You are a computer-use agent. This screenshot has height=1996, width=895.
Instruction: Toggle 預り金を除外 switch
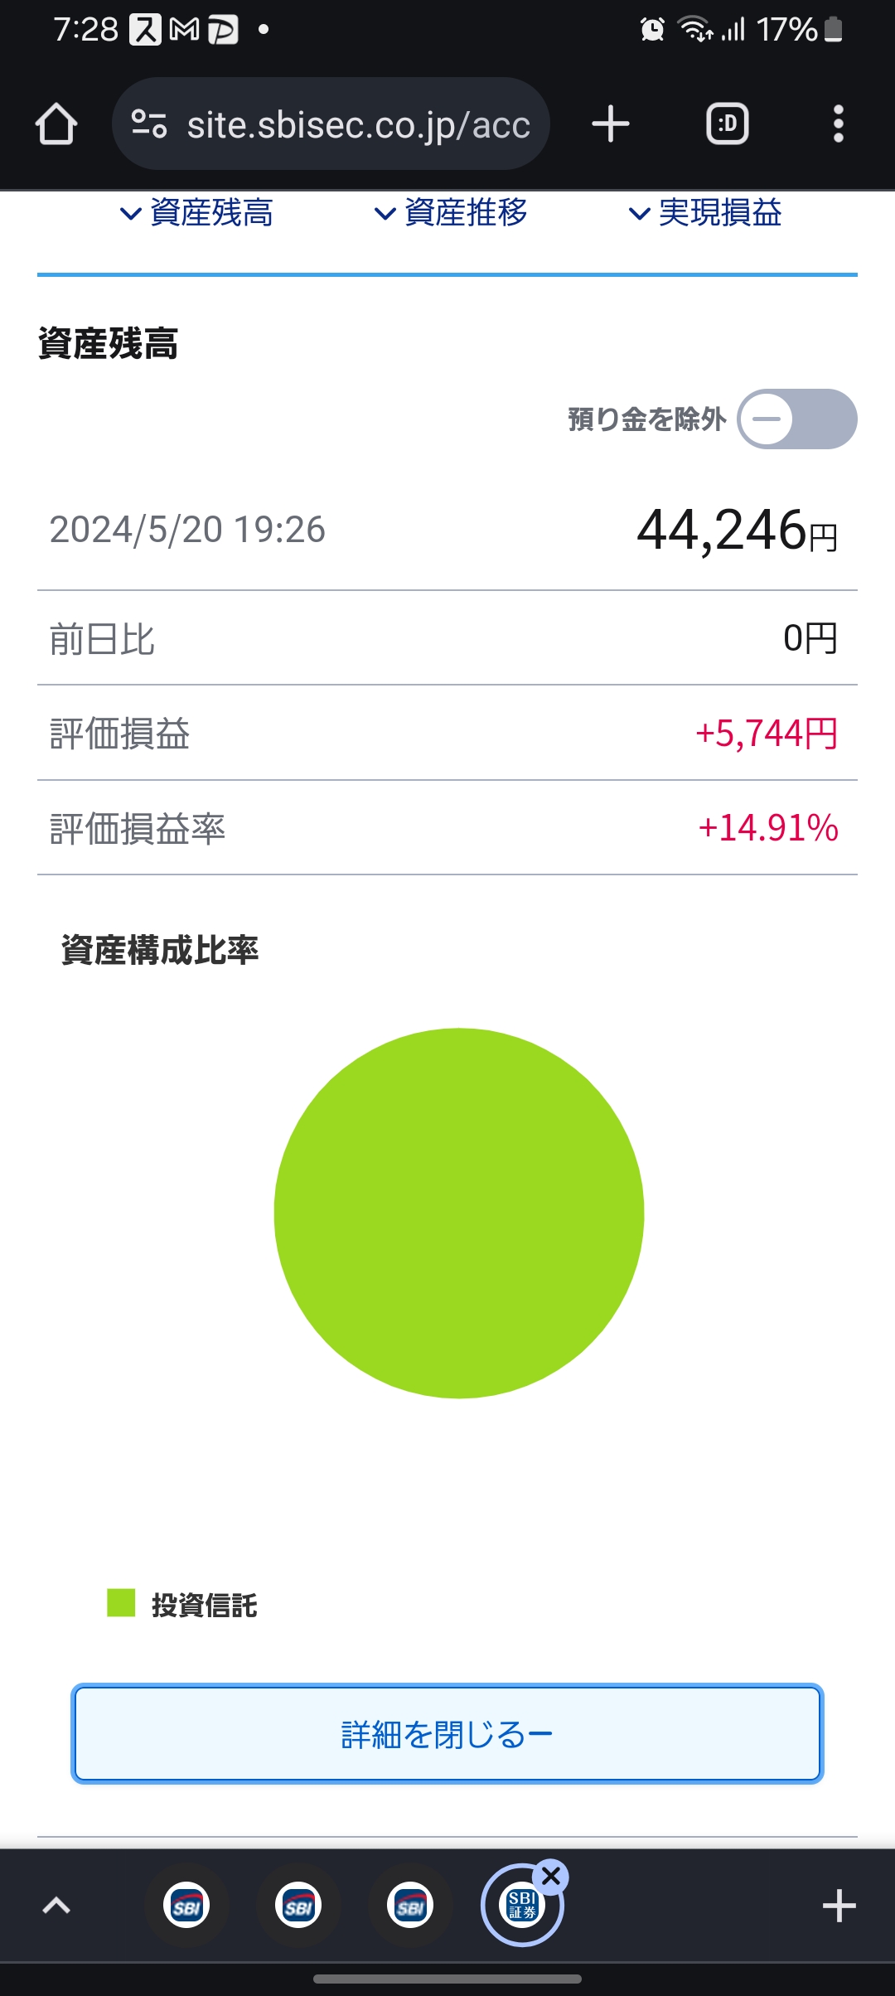(x=797, y=419)
